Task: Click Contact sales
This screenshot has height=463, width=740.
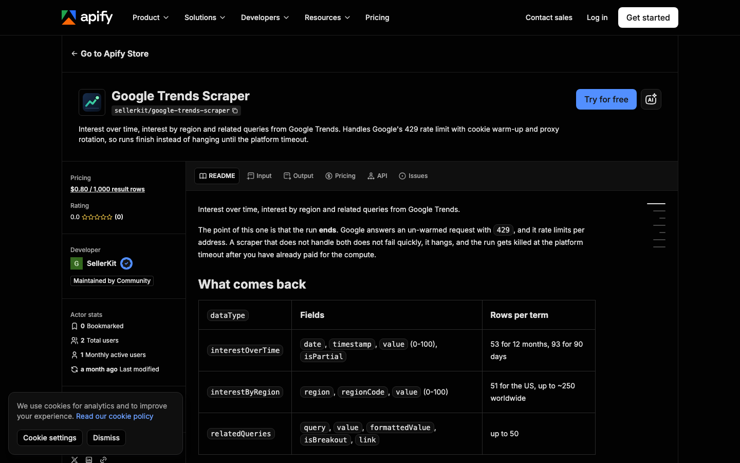Action: click(x=549, y=17)
